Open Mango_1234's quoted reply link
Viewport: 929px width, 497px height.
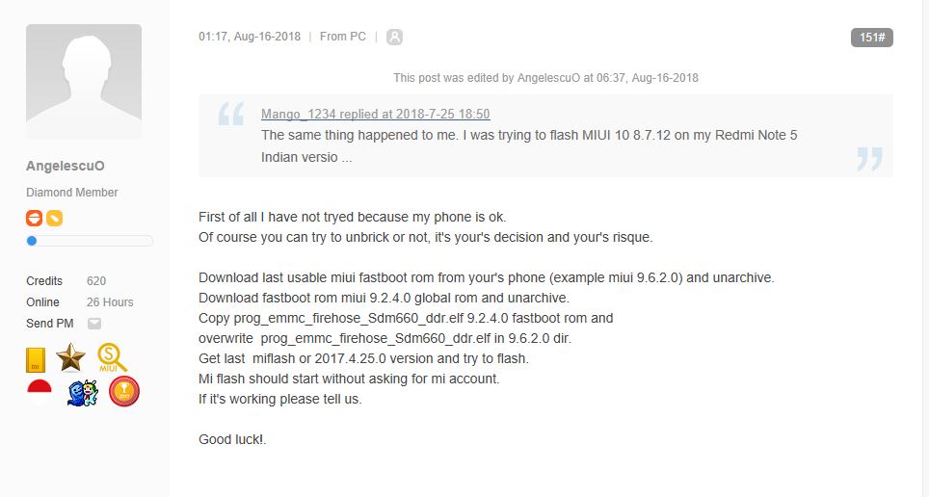pyautogui.click(x=375, y=114)
